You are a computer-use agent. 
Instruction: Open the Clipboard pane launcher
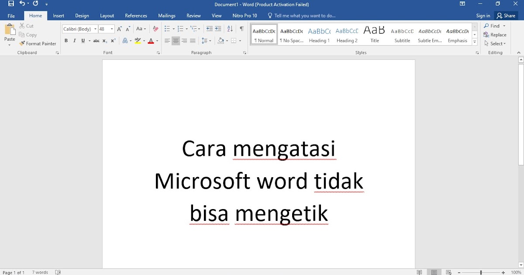coord(57,53)
